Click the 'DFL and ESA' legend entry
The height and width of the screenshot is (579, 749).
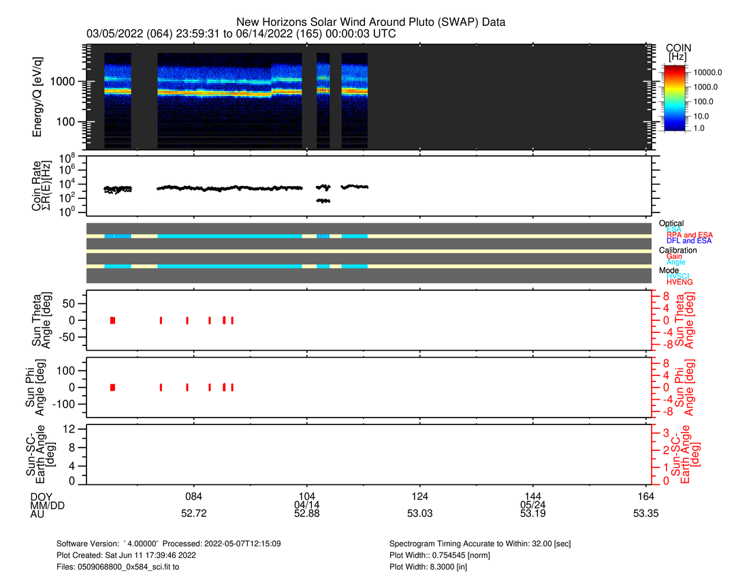[688, 241]
